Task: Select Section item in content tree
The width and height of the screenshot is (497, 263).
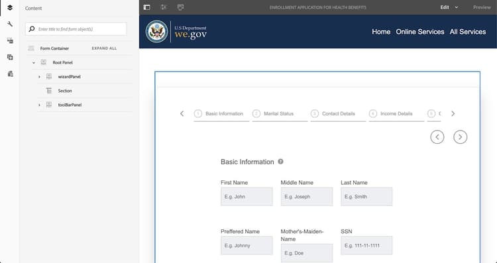Action: click(x=65, y=91)
